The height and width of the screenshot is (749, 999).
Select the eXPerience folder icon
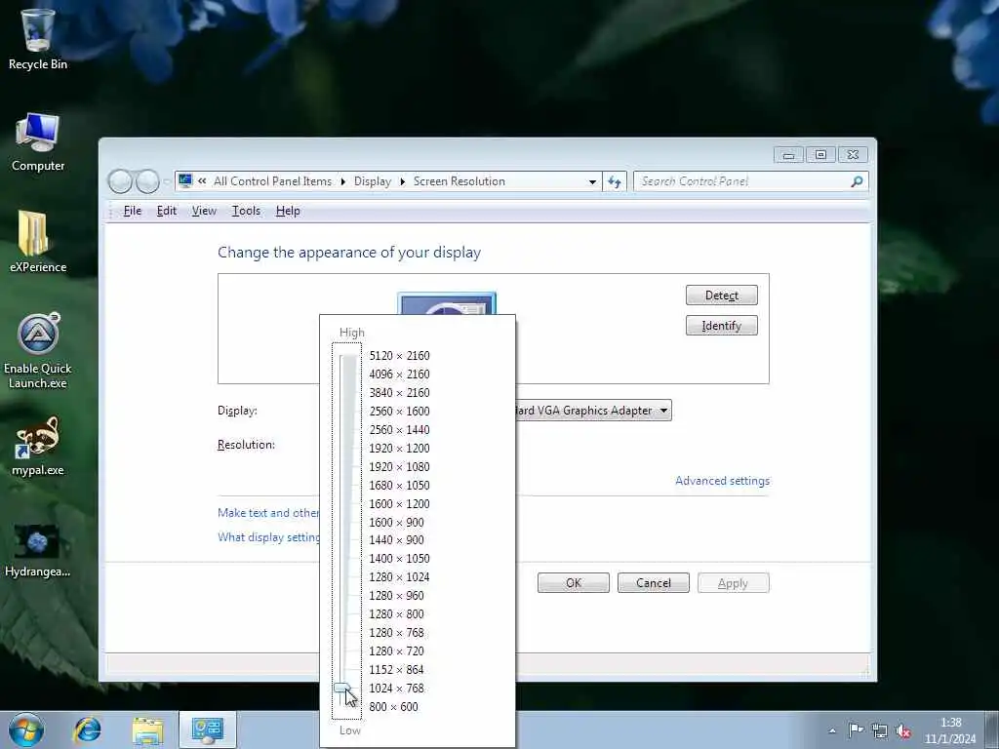tap(38, 242)
